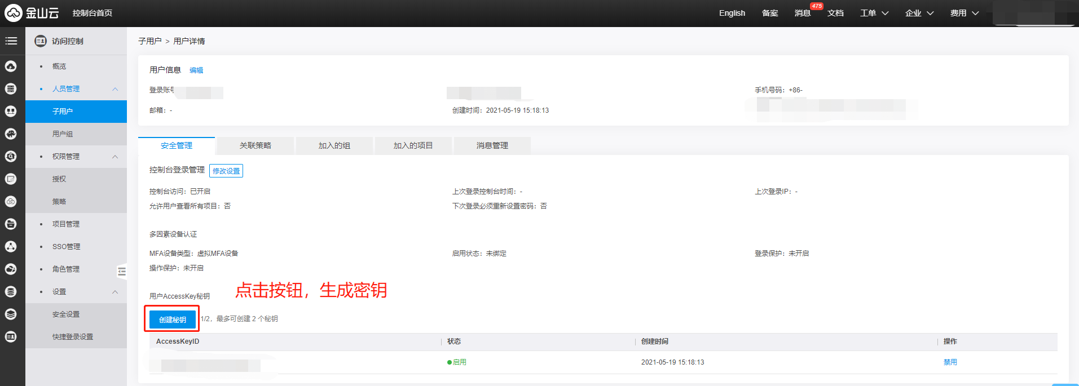Select 角色管理 in the navigation
The image size is (1079, 386).
pyautogui.click(x=76, y=269)
